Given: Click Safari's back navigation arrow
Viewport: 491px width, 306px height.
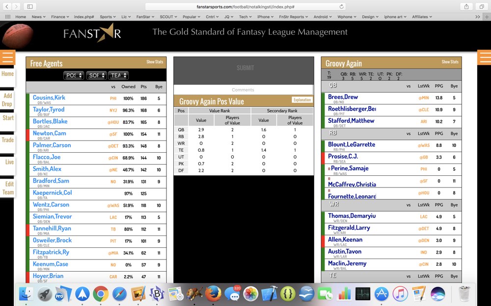Looking at the screenshot, I should [x=7, y=6].
